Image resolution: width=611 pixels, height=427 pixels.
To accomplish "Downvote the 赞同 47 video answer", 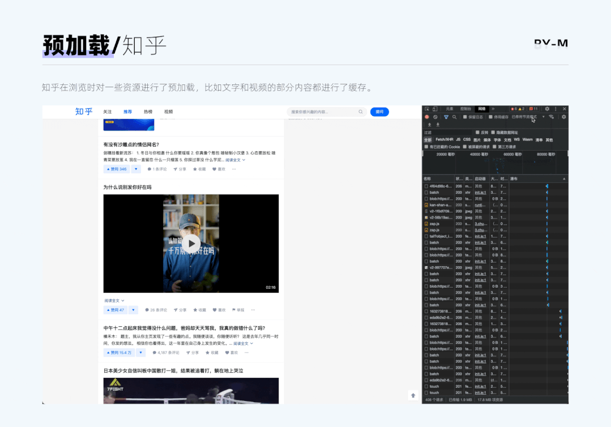I will tap(133, 310).
